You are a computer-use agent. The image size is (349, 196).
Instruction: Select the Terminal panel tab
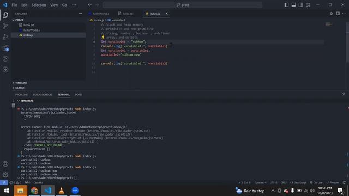[64, 94]
